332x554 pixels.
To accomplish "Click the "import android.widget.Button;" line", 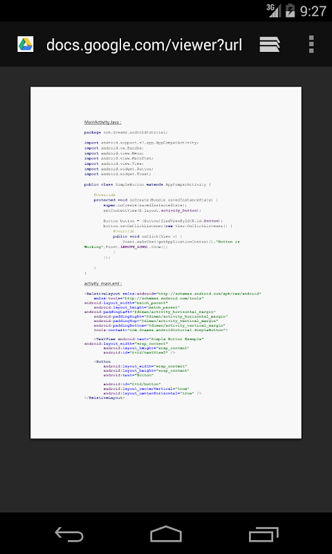I will (x=118, y=169).
